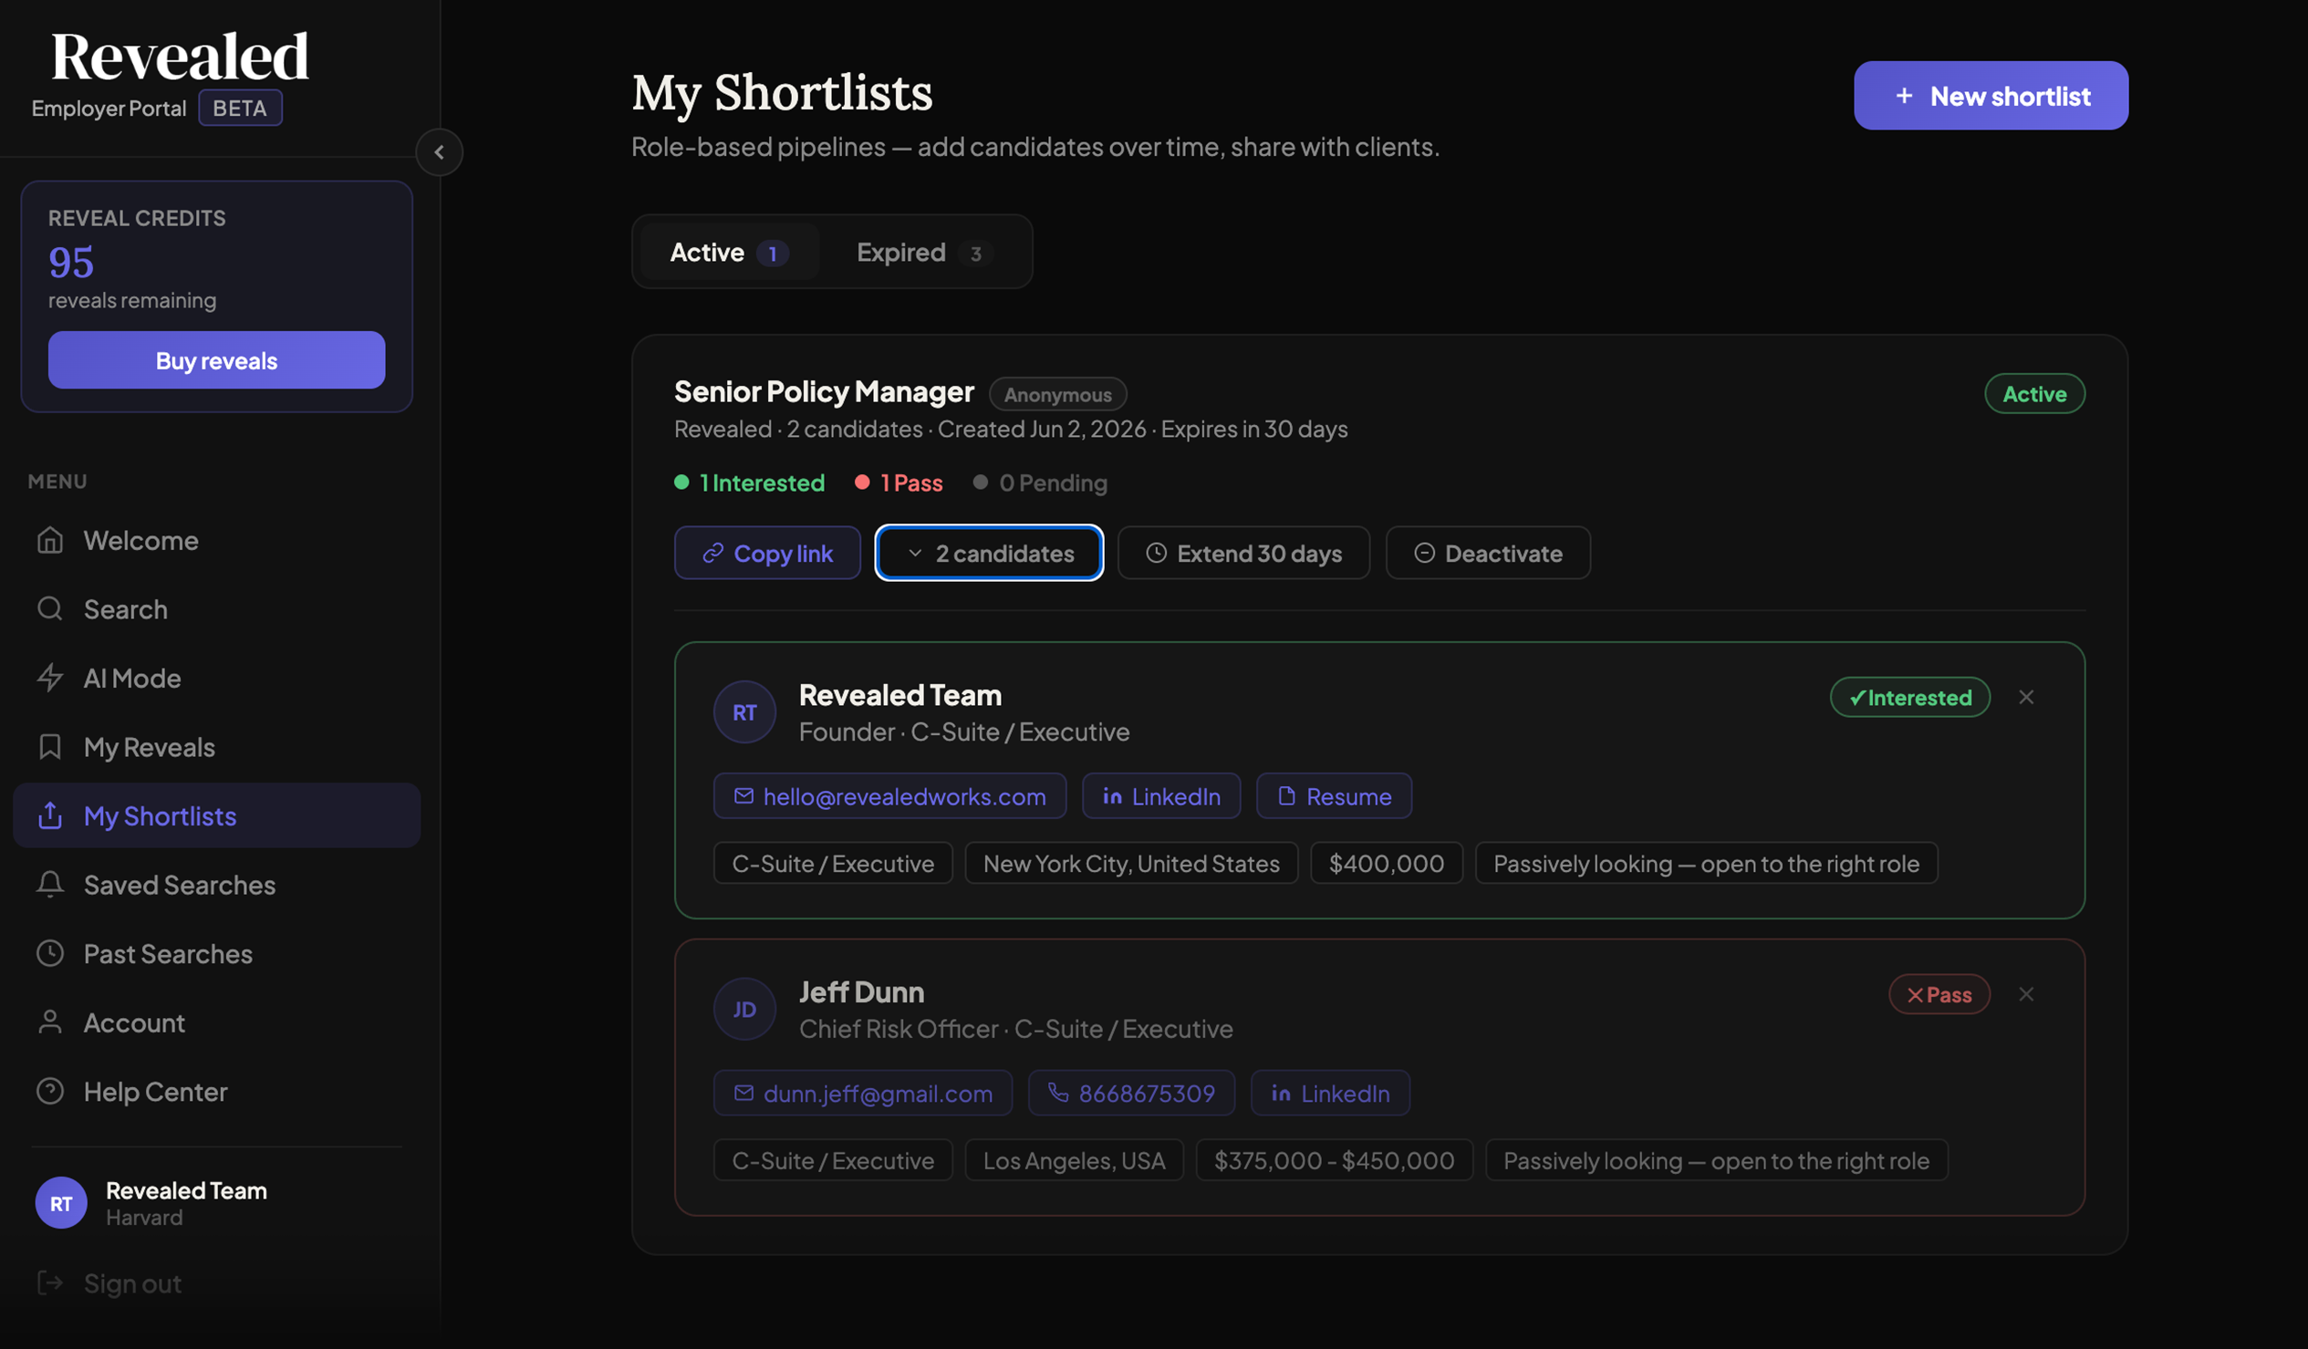The image size is (2308, 1349).
Task: Click the BETA badge
Action: click(240, 108)
